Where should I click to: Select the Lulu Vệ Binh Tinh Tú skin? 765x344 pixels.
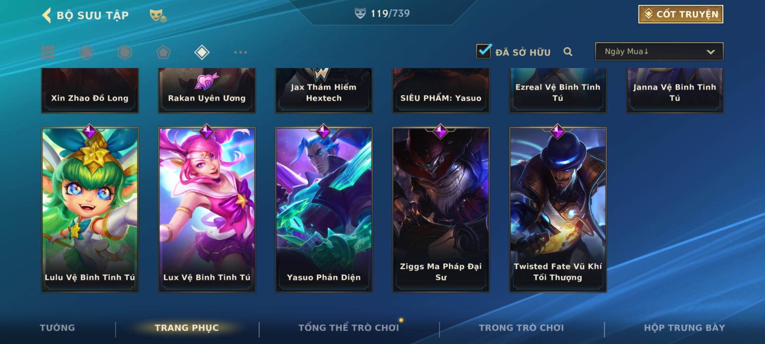coord(90,210)
